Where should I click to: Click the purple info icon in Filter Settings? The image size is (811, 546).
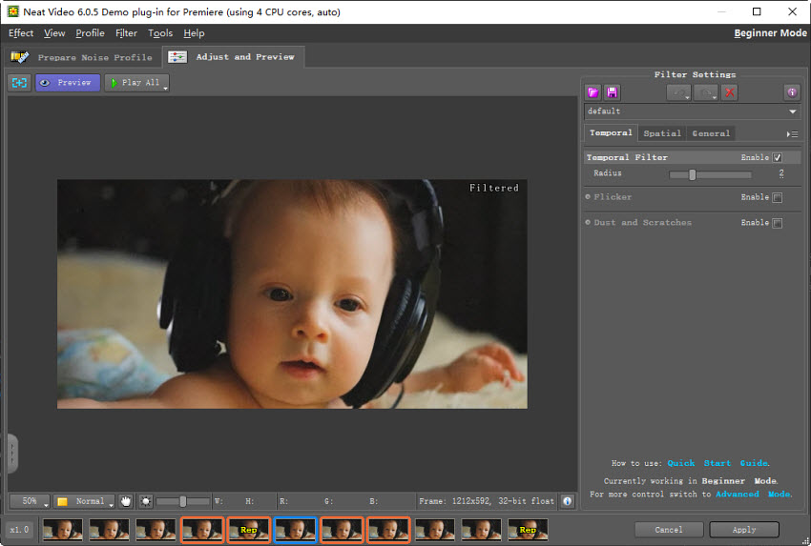click(792, 93)
